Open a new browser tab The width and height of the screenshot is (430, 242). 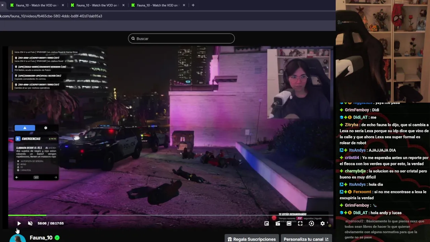pyautogui.click(x=193, y=5)
